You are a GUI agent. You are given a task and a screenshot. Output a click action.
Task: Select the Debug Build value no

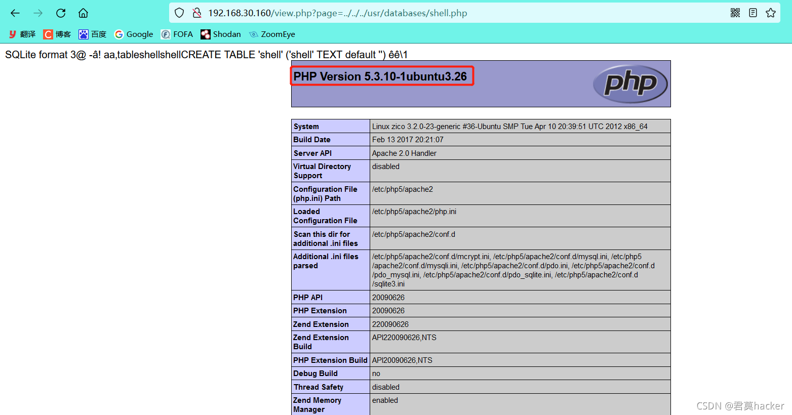pos(376,373)
